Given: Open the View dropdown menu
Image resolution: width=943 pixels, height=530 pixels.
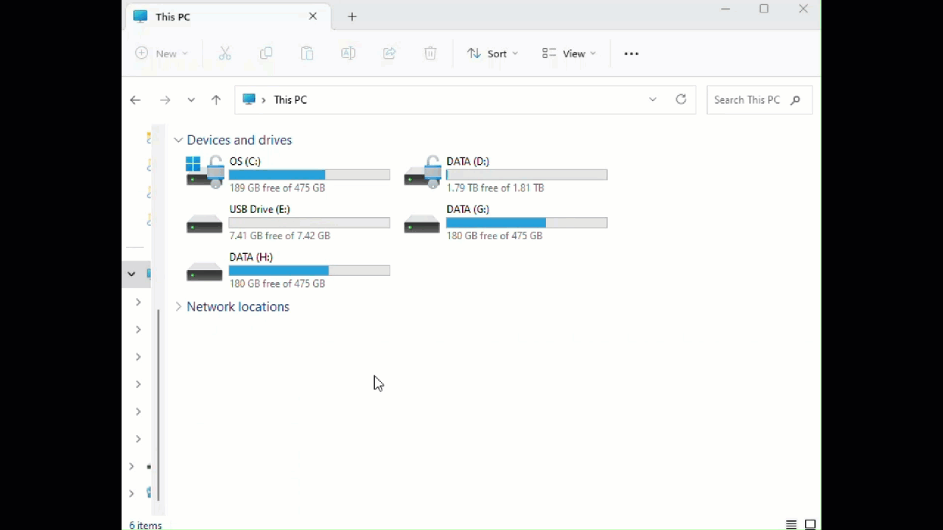Looking at the screenshot, I should click(569, 54).
